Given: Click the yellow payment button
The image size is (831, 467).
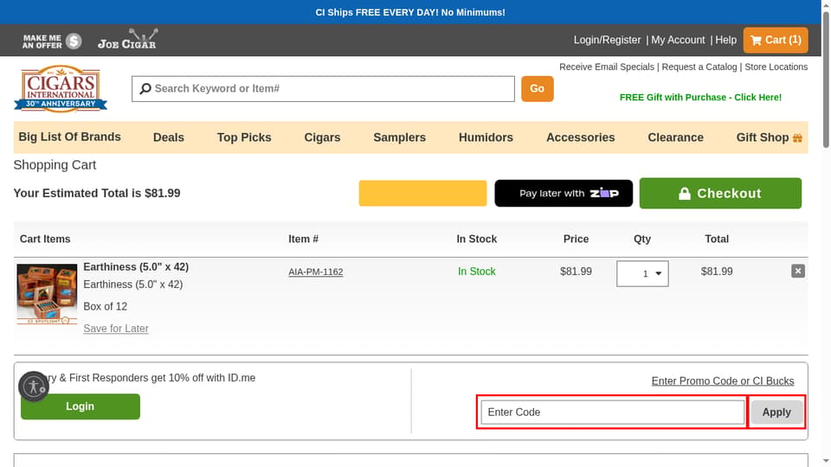Looking at the screenshot, I should (422, 193).
